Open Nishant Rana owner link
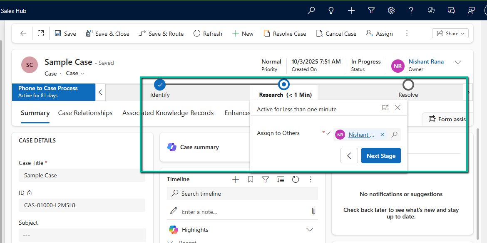The height and width of the screenshot is (243, 487). coord(426,61)
